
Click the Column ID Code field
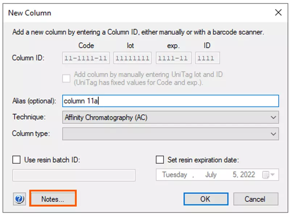tap(86, 58)
